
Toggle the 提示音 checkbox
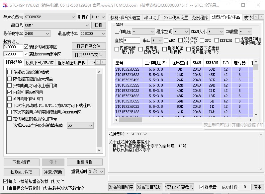(202, 187)
